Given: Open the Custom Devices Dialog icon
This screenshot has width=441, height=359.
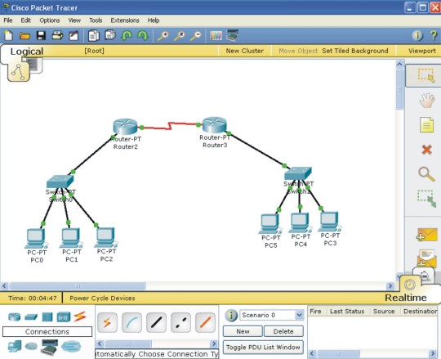Looking at the screenshot, I should point(232,35).
